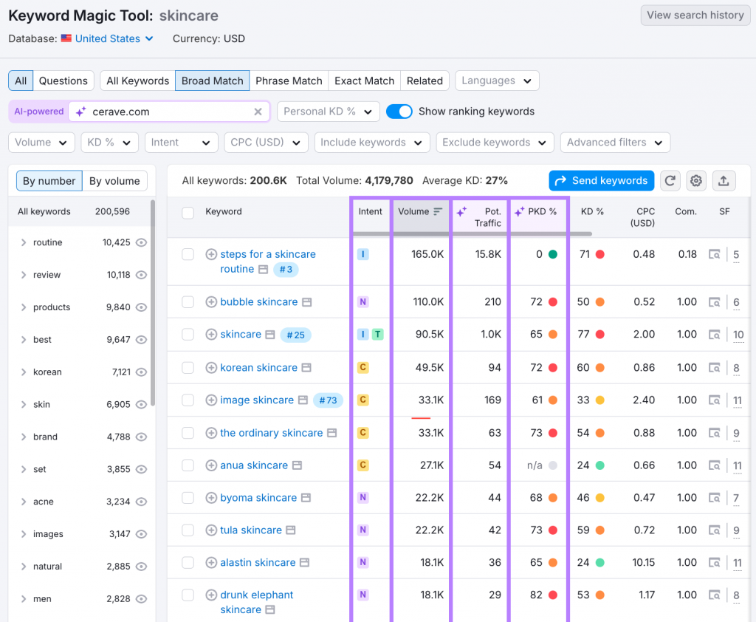Open the Languages dropdown

pyautogui.click(x=497, y=81)
